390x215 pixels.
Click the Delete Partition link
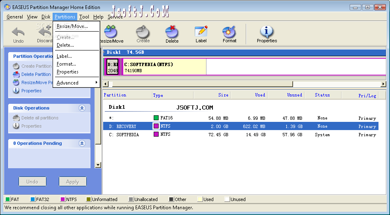click(x=36, y=74)
